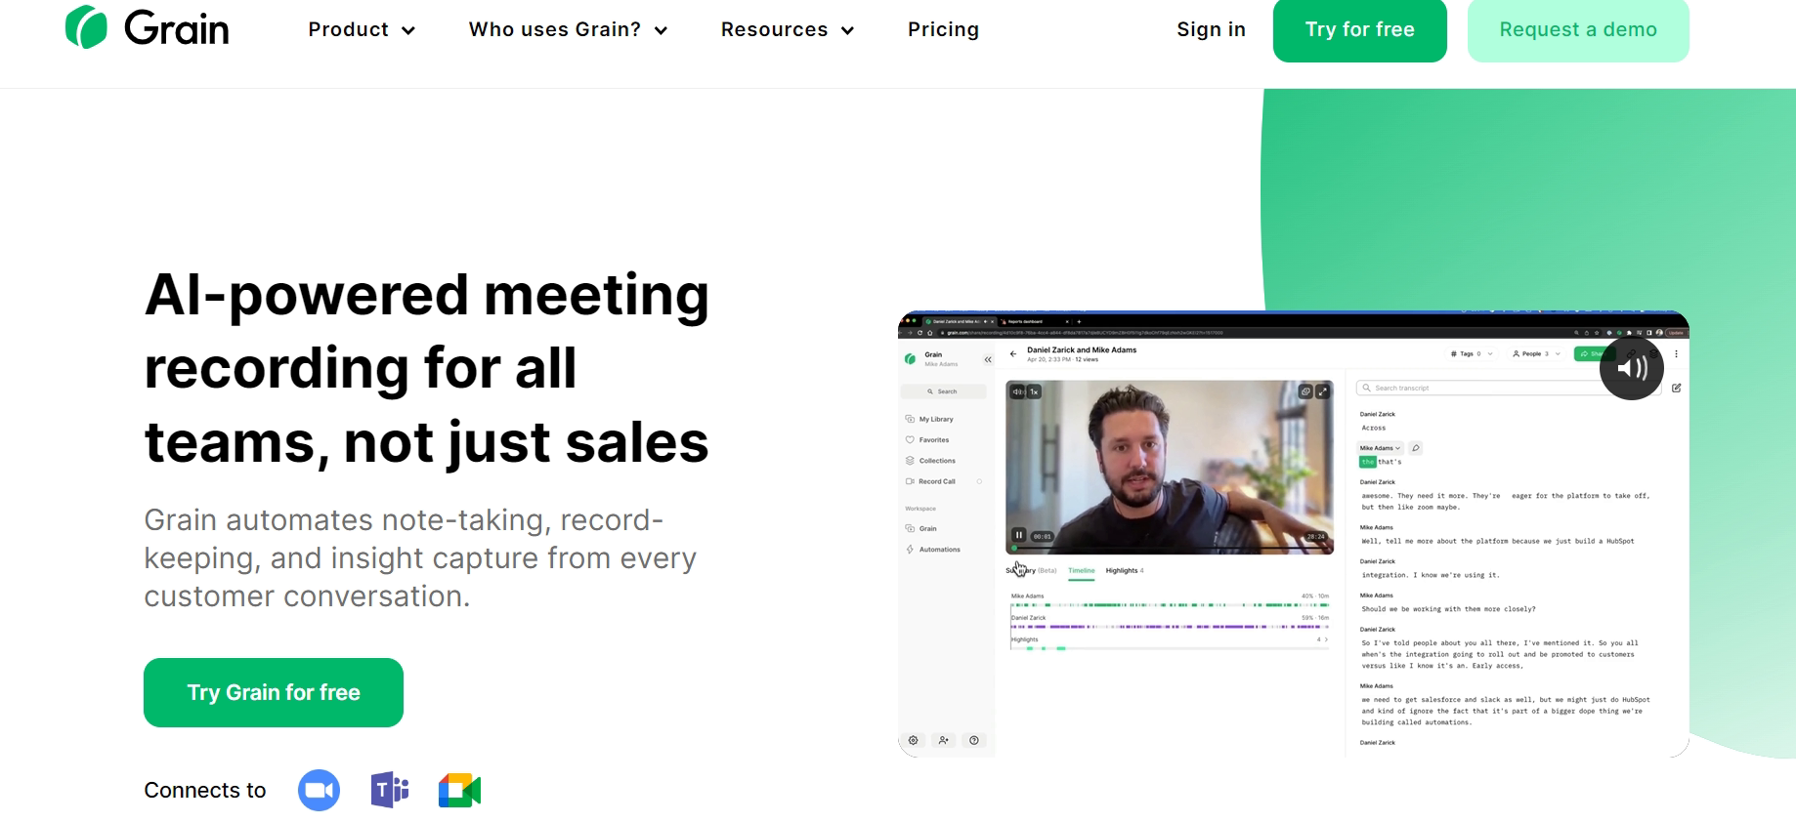Viewport: 1796px width, 822px height.
Task: Click transcript line 'Should we be working with them more closely?'
Action: pyautogui.click(x=1448, y=608)
